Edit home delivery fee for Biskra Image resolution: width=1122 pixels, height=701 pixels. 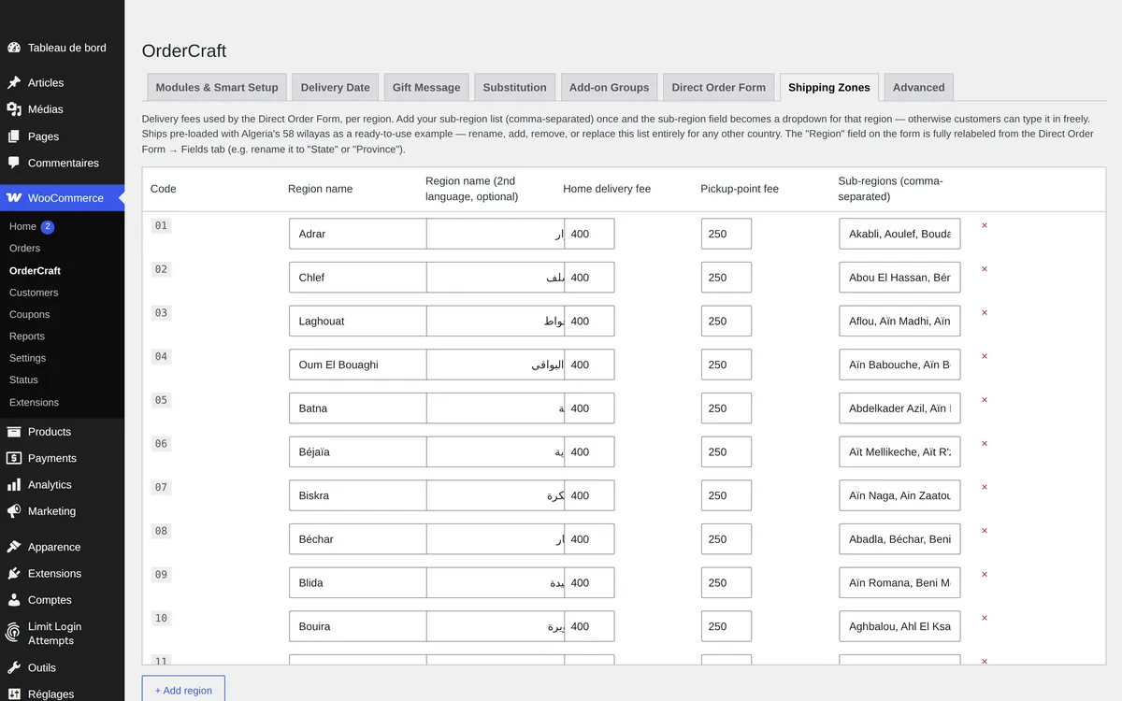pyautogui.click(x=589, y=495)
